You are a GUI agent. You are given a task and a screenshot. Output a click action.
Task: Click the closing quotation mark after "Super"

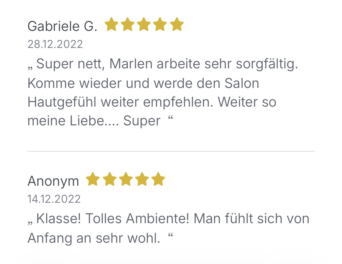click(171, 117)
